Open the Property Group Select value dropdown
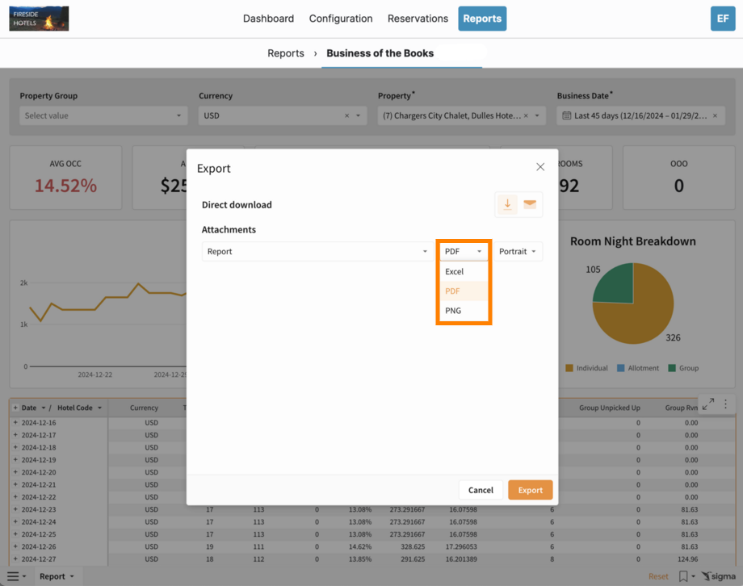 (x=103, y=115)
